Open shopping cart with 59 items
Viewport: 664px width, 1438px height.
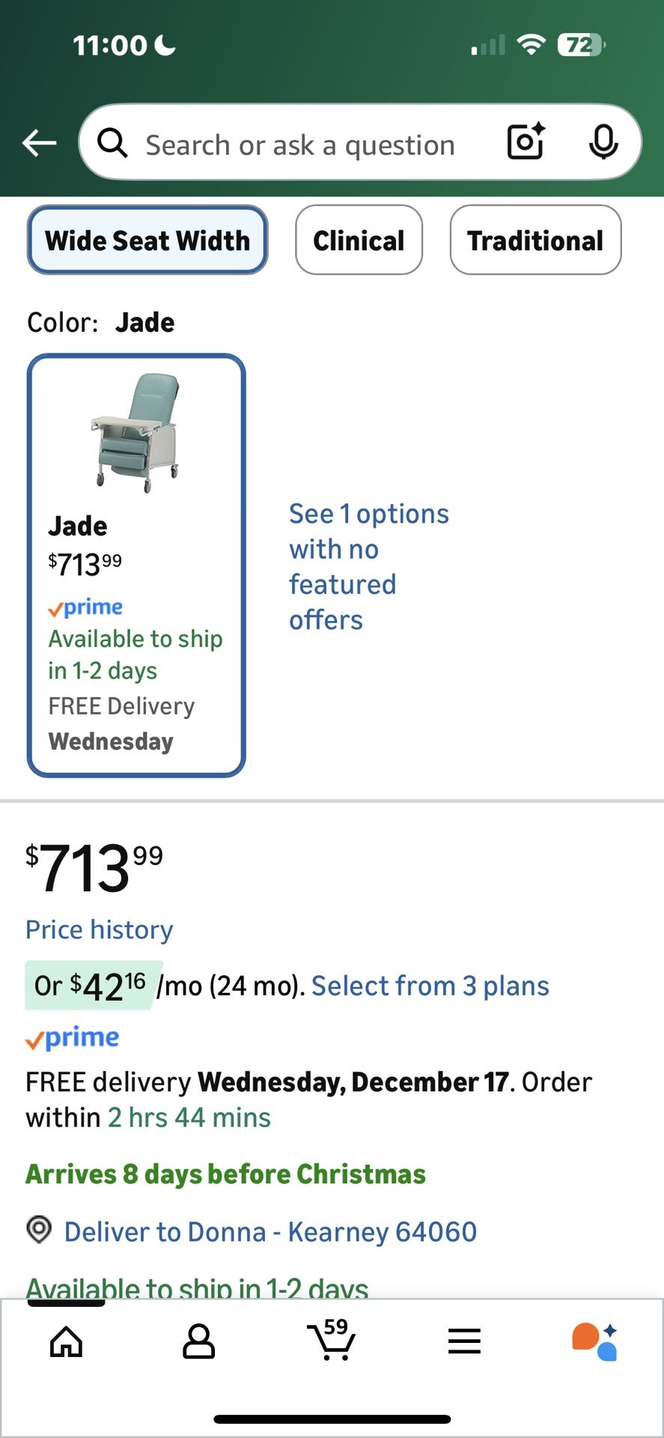coord(332,1340)
